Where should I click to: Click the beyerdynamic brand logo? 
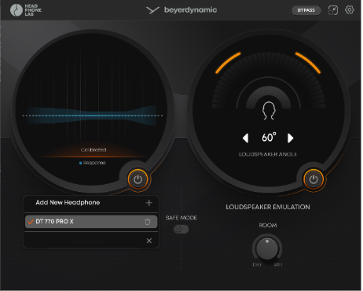(181, 10)
